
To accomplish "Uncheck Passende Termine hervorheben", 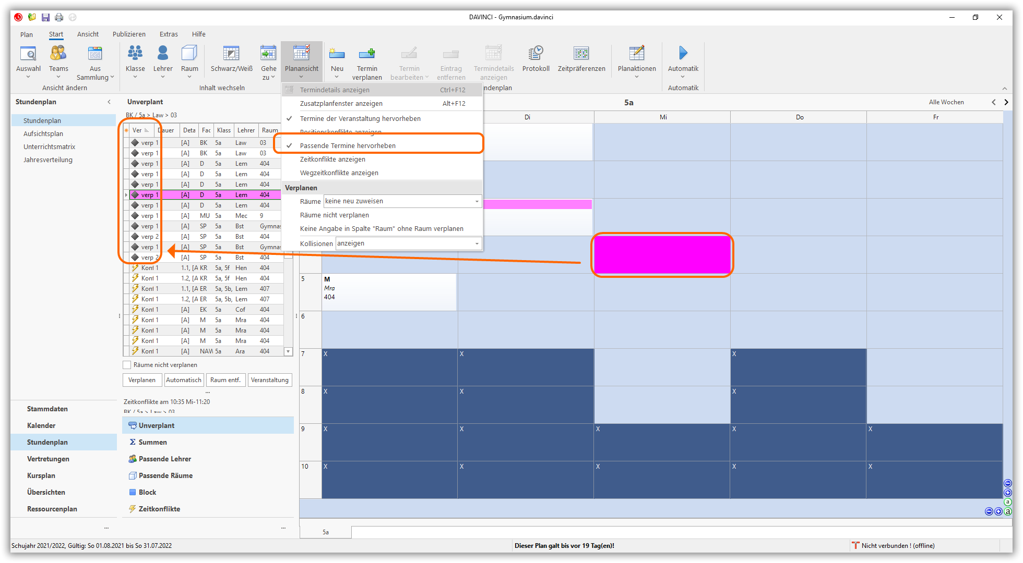I will [348, 146].
